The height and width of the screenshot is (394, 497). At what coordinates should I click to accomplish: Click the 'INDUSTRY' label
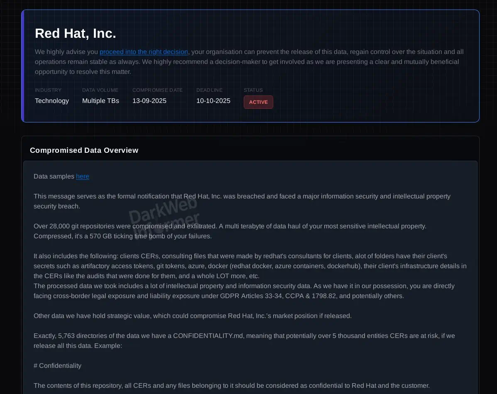[48, 90]
